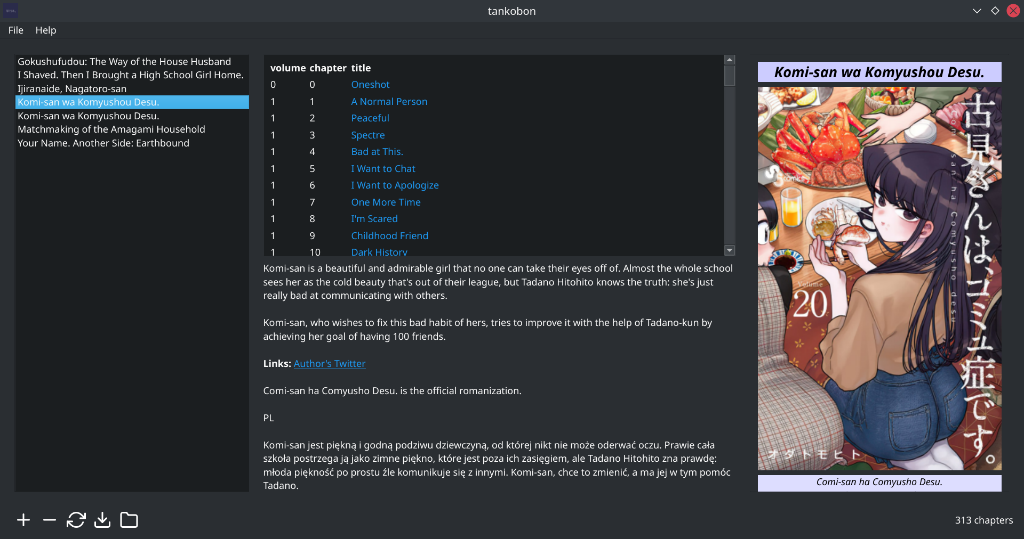
Task: Click the tankobon app icon in title bar
Action: tap(11, 11)
